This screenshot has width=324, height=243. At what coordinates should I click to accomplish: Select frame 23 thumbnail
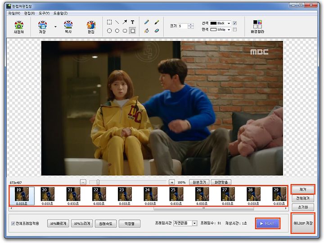(x=125, y=196)
